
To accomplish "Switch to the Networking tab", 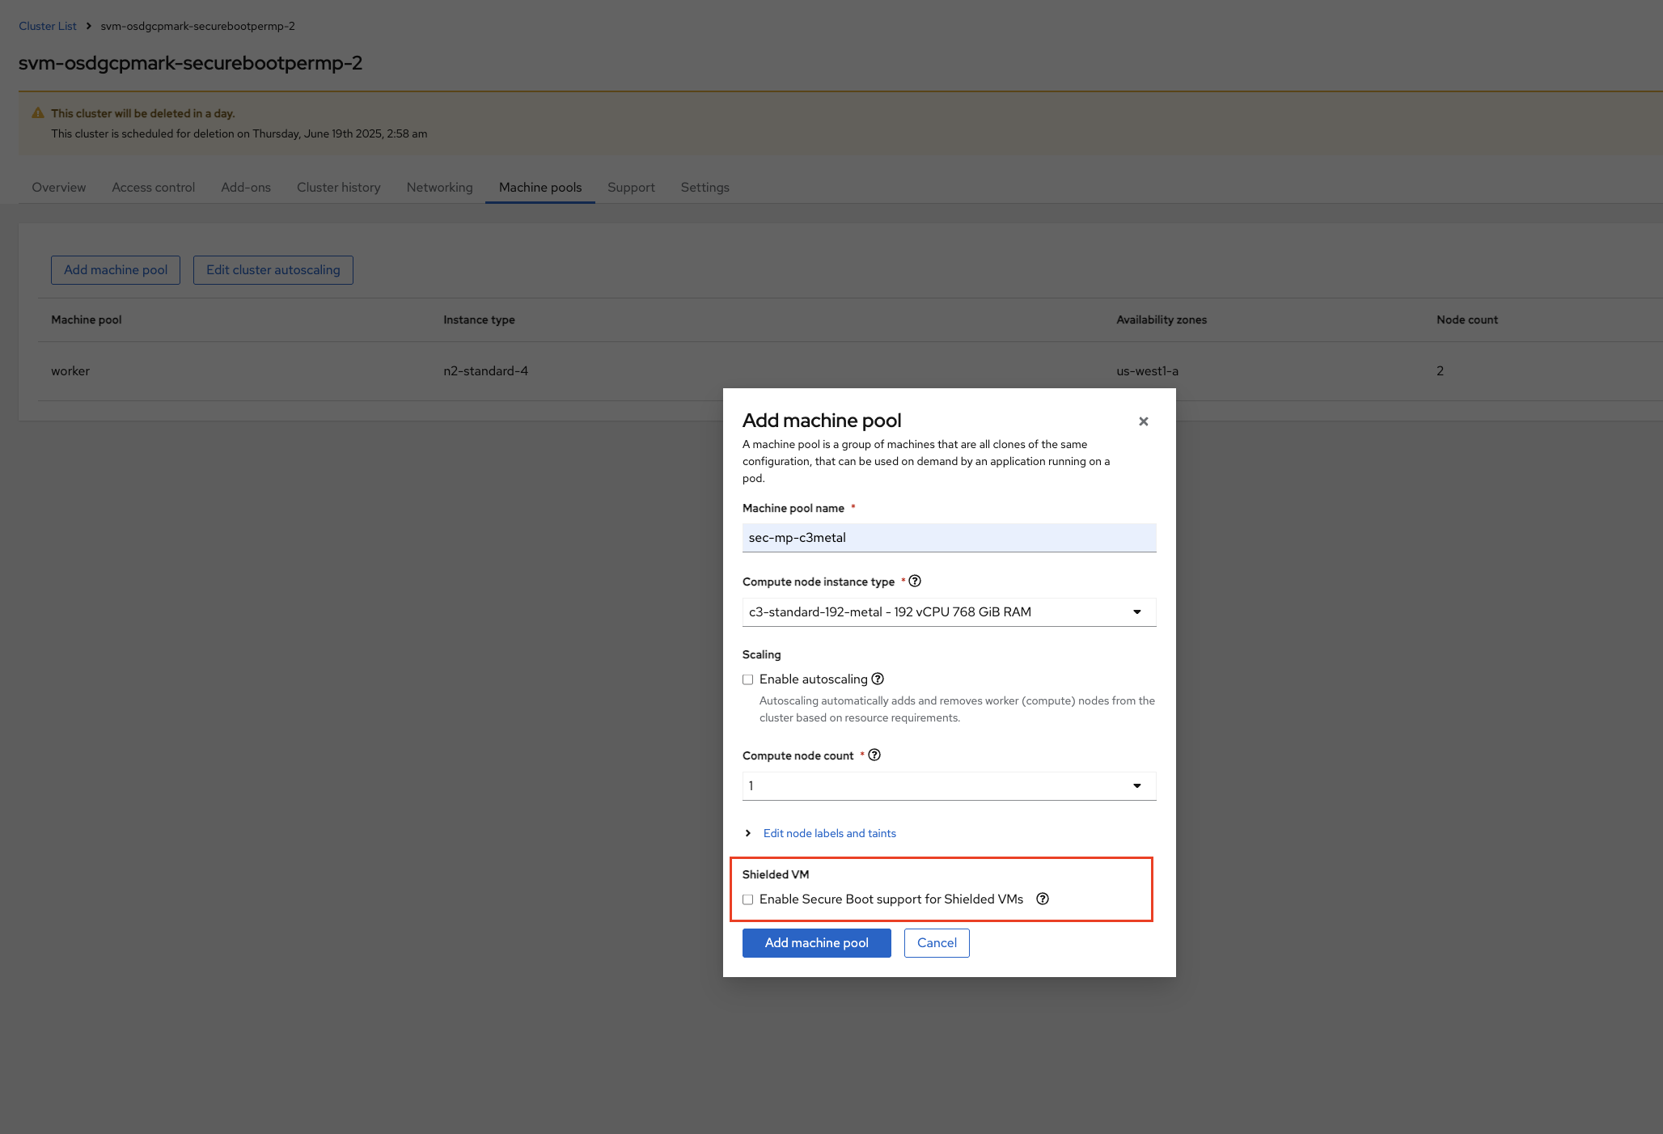I will (439, 188).
